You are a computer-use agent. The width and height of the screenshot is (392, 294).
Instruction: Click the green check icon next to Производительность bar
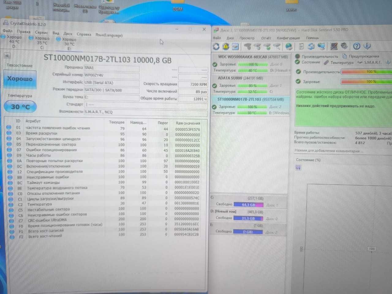tap(298, 72)
